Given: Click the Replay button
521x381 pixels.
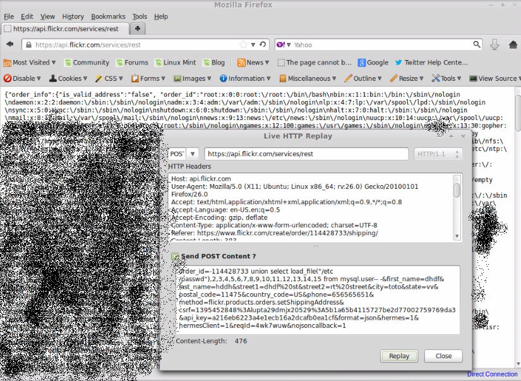Looking at the screenshot, I should click(399, 356).
